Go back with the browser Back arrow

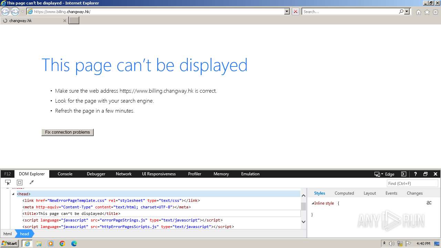6,12
